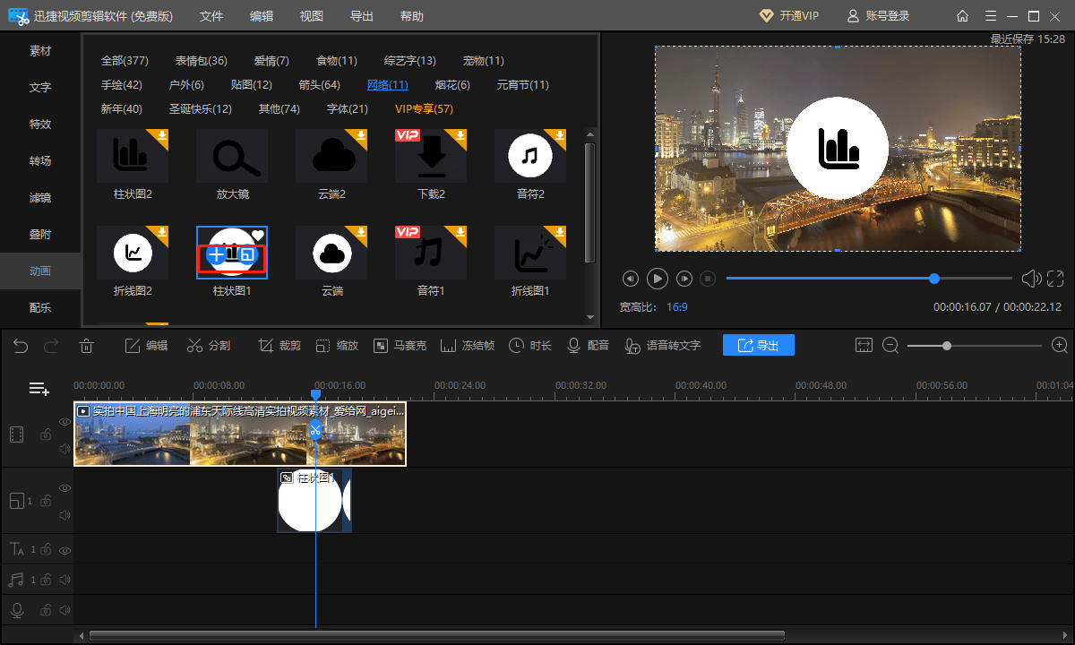This screenshot has height=645, width=1075.
Task: Open the 时长 duration tool
Action: click(530, 346)
